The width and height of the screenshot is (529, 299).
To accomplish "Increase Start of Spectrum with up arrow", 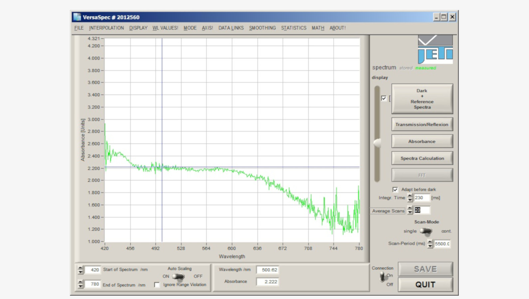I will pyautogui.click(x=81, y=268).
